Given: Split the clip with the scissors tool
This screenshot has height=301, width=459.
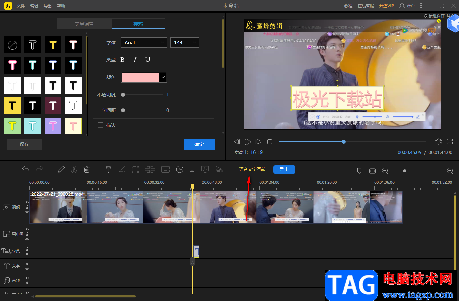Looking at the screenshot, I should coord(74,169).
